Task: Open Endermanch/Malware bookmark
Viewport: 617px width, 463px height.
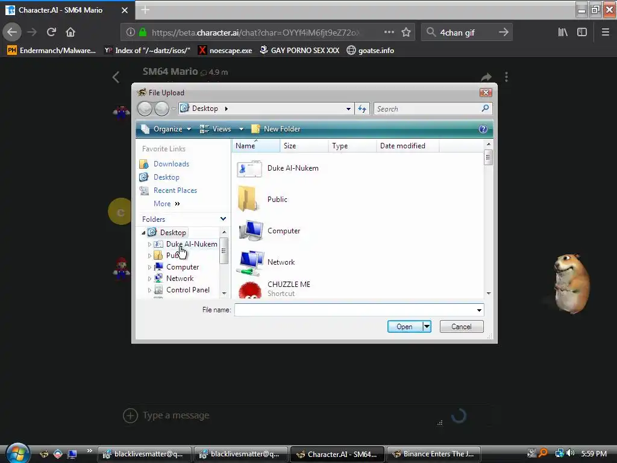Action: coord(52,51)
